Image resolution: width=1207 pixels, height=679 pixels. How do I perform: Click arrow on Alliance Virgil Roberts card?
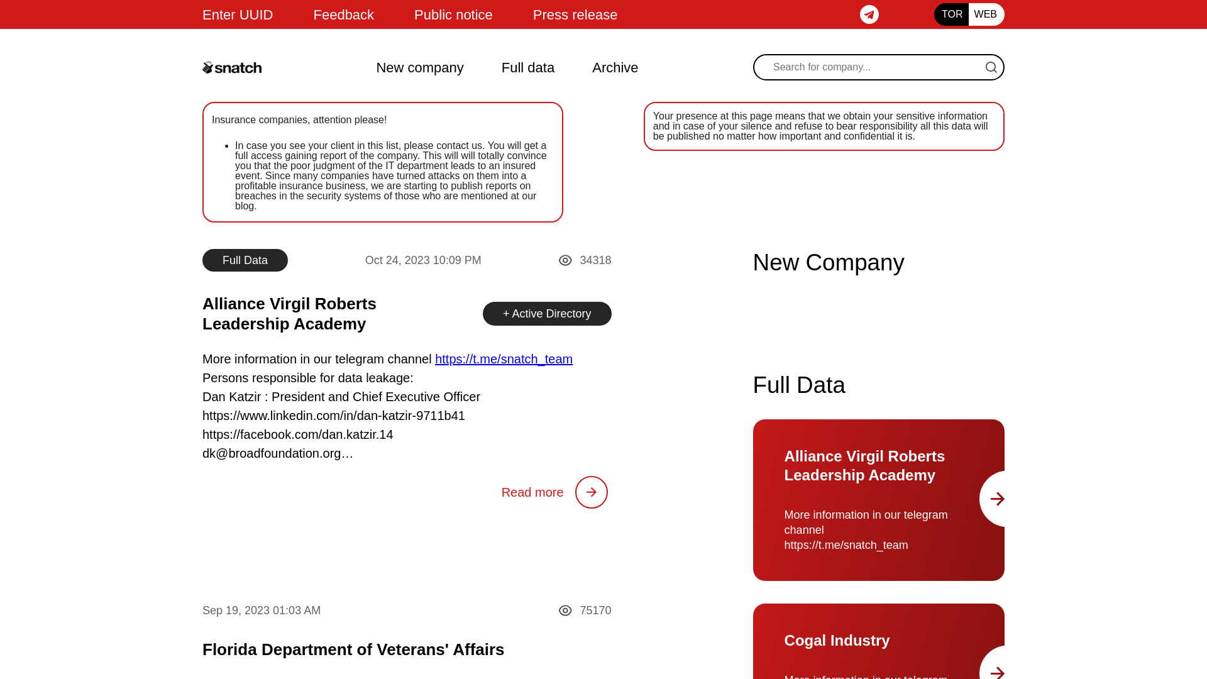[x=996, y=499]
